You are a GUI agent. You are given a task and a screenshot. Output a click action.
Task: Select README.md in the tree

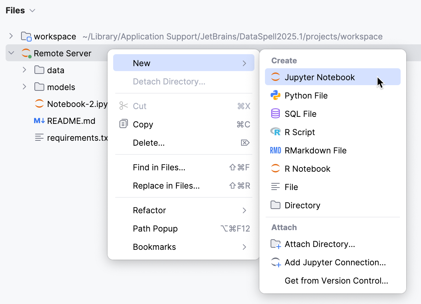click(x=71, y=121)
